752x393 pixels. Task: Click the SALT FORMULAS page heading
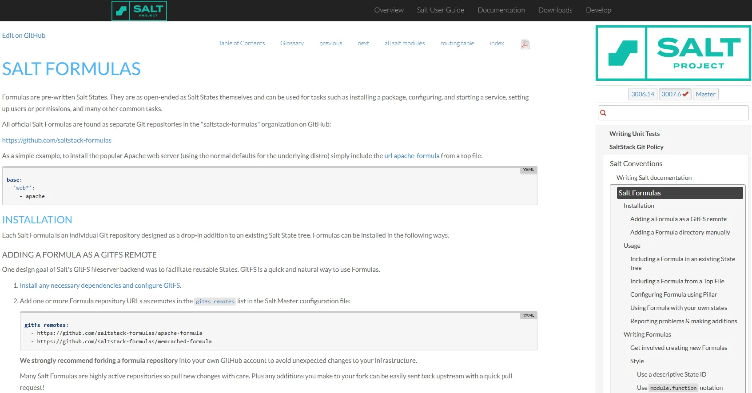click(x=72, y=69)
